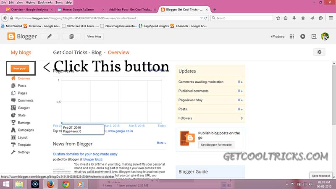Image resolution: width=336 pixels, height=189 pixels.
Task: Open Comments awaiting moderation count link
Action: click(x=240, y=82)
